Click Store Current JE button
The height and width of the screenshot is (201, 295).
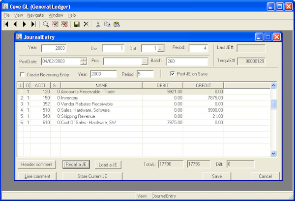click(x=92, y=176)
